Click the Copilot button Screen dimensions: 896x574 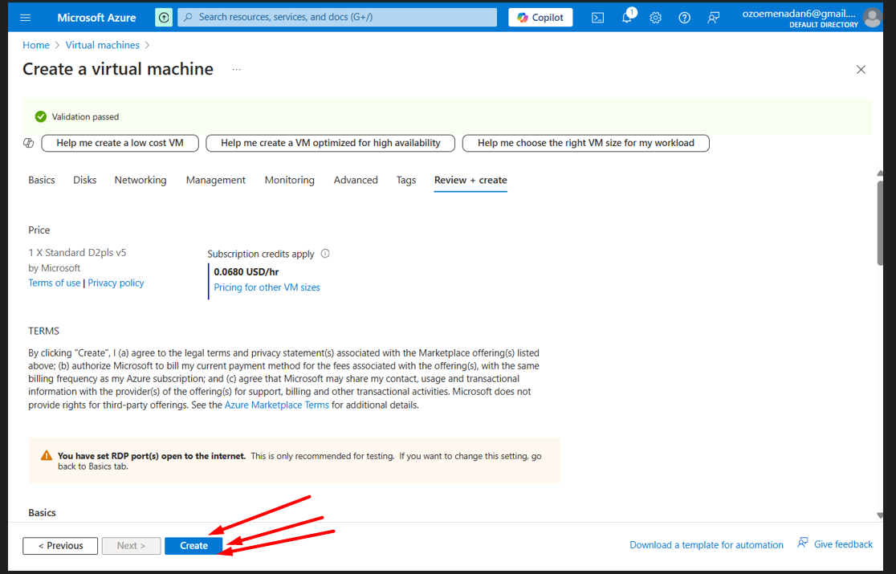pos(540,18)
